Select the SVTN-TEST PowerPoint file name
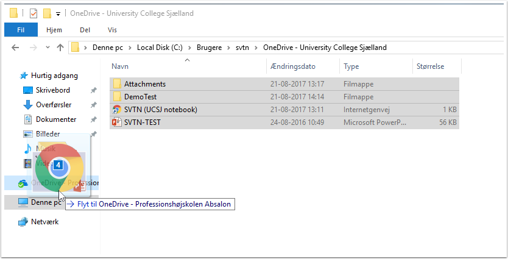Image resolution: width=508 pixels, height=259 pixels. pyautogui.click(x=142, y=122)
